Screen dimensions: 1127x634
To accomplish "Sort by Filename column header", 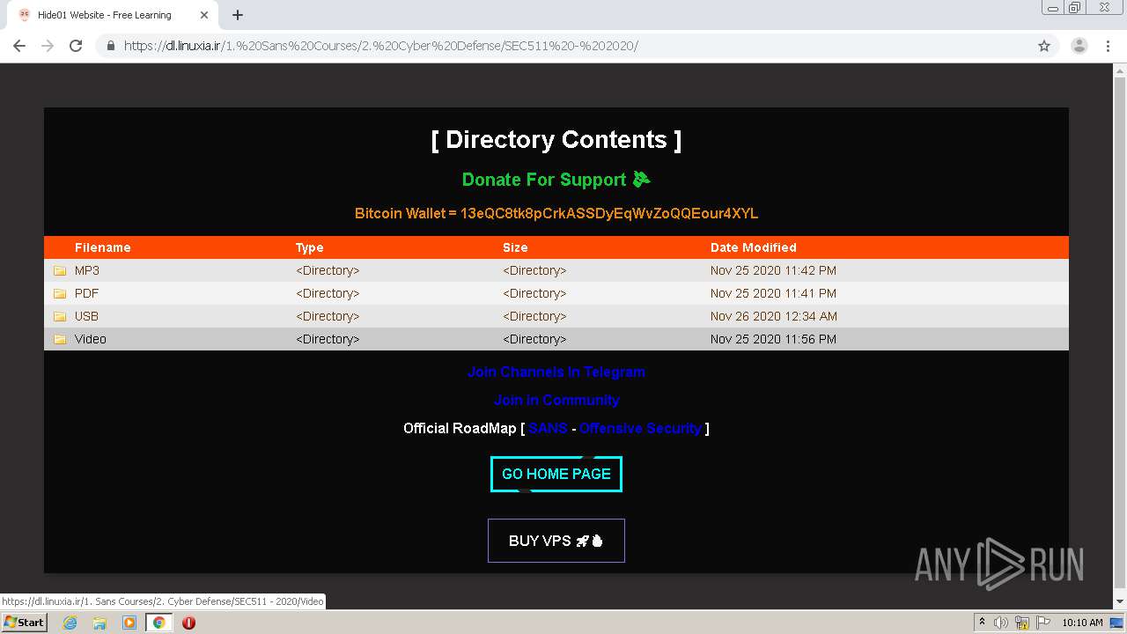I will 103,247.
